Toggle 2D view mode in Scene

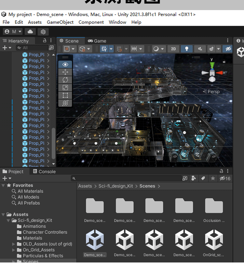point(173,49)
